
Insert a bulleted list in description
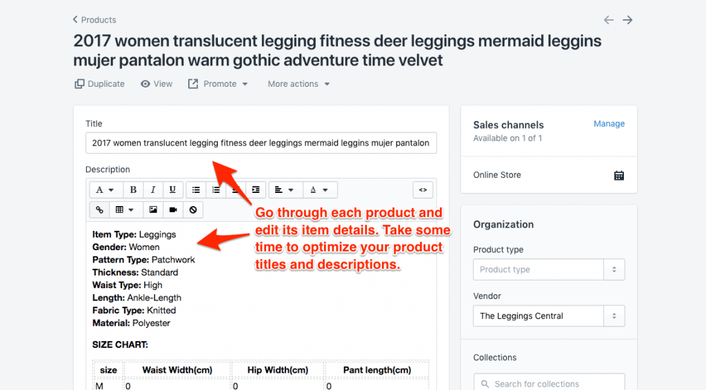click(196, 189)
